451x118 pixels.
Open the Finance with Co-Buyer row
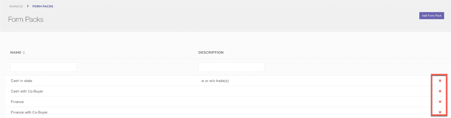pos(29,112)
